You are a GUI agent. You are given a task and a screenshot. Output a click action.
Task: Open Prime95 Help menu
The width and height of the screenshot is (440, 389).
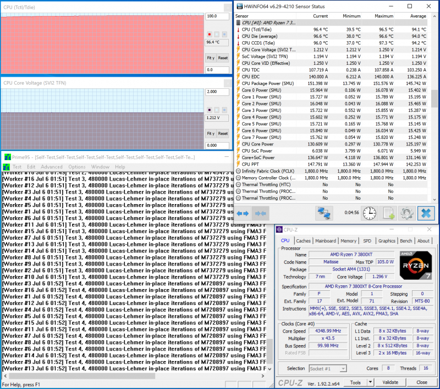pyautogui.click(x=120, y=167)
